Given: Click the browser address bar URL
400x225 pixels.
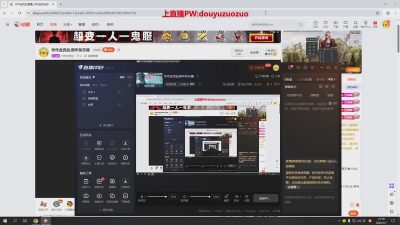Looking at the screenshot, I should pyautogui.click(x=84, y=13).
